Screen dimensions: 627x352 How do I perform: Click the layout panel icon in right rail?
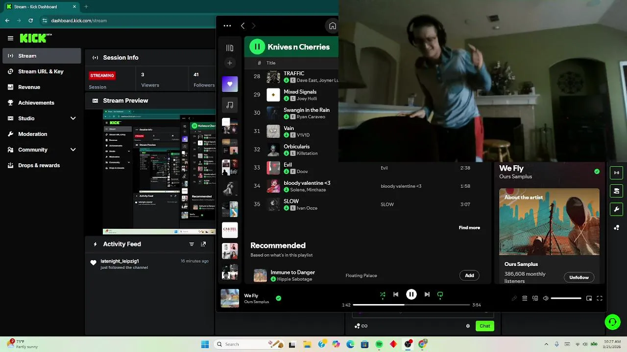point(616,191)
